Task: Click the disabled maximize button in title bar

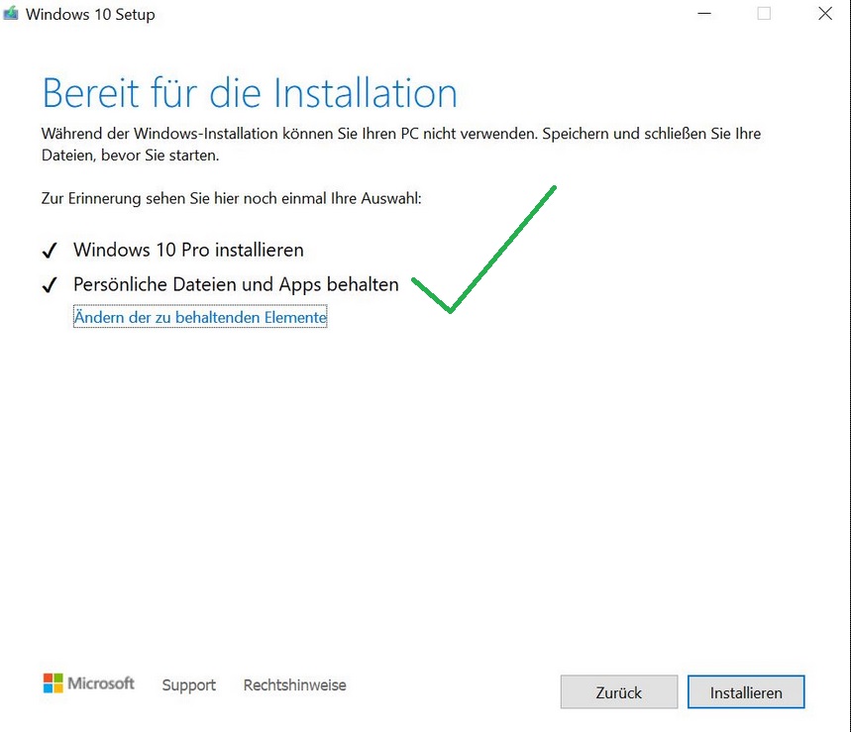Action: coord(764,14)
